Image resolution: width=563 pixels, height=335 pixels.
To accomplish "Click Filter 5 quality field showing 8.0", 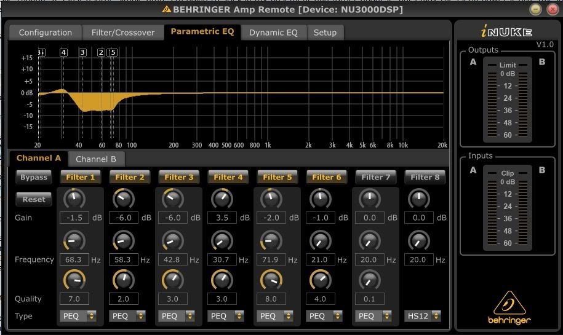I will (271, 299).
